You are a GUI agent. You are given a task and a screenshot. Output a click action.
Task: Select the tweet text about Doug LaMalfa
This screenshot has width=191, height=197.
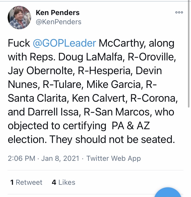93,91
